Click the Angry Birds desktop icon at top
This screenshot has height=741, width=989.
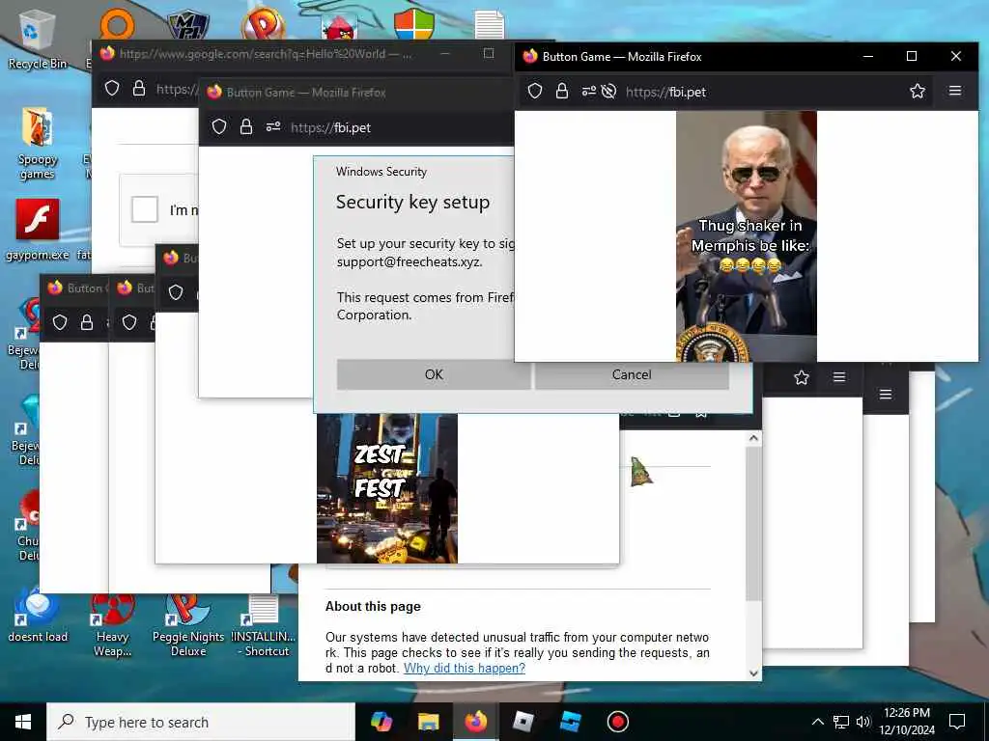339,26
